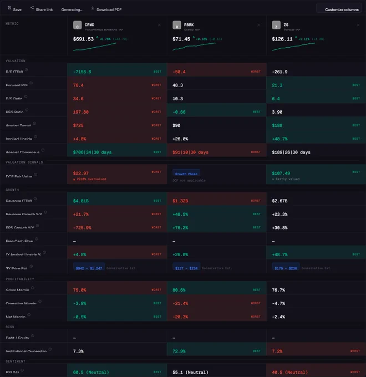366x377 pixels.
Task: Show info for RSI (14) metric
Action: pos(22,370)
